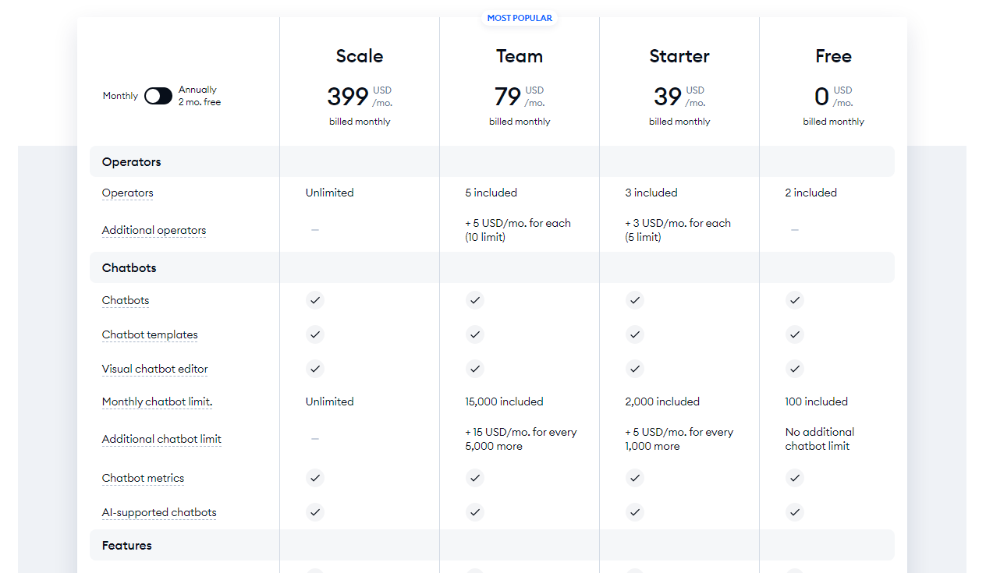This screenshot has height=573, width=986.
Task: Toggle Monthly/Annually billing switch
Action: point(158,96)
